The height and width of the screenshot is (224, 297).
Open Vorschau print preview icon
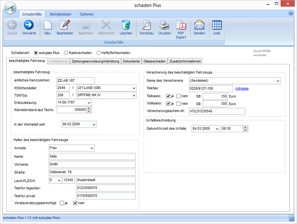[146, 25]
